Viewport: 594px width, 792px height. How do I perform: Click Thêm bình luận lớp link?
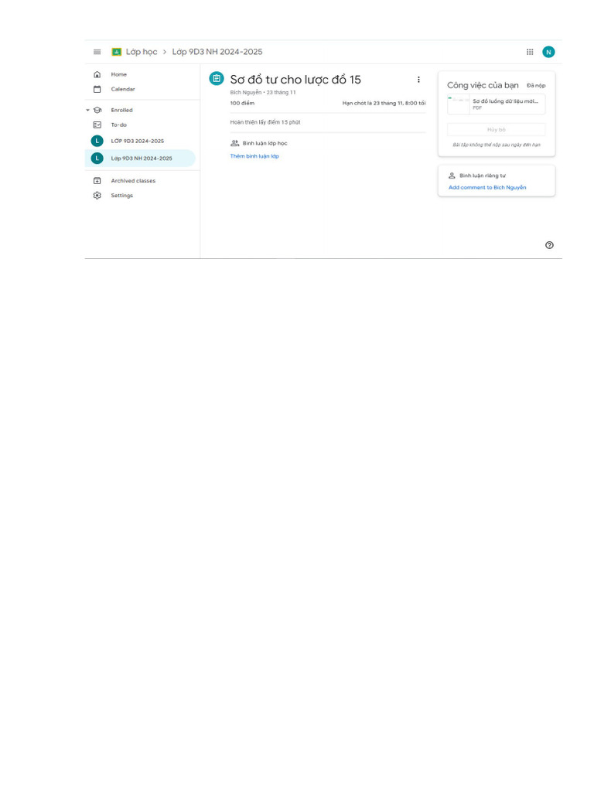click(254, 156)
